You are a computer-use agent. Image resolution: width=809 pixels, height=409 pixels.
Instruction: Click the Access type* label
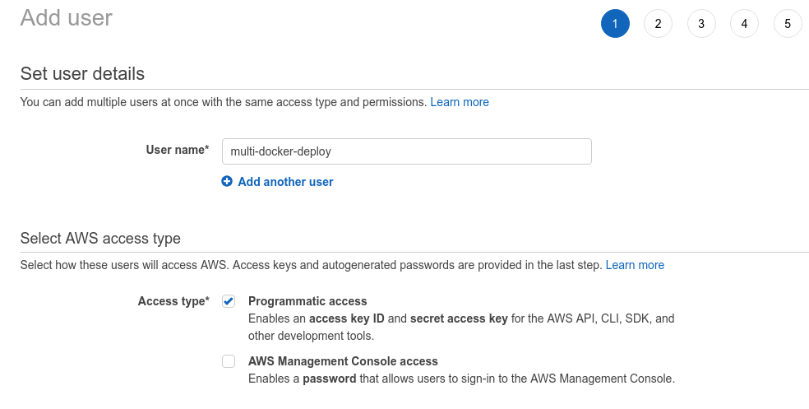(173, 301)
